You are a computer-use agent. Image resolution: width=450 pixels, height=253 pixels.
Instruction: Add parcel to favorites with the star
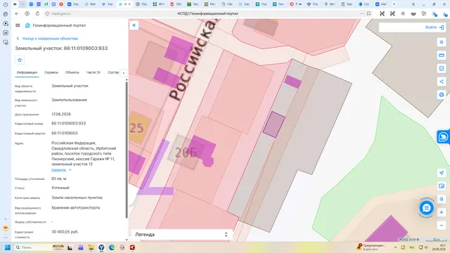[20, 60]
